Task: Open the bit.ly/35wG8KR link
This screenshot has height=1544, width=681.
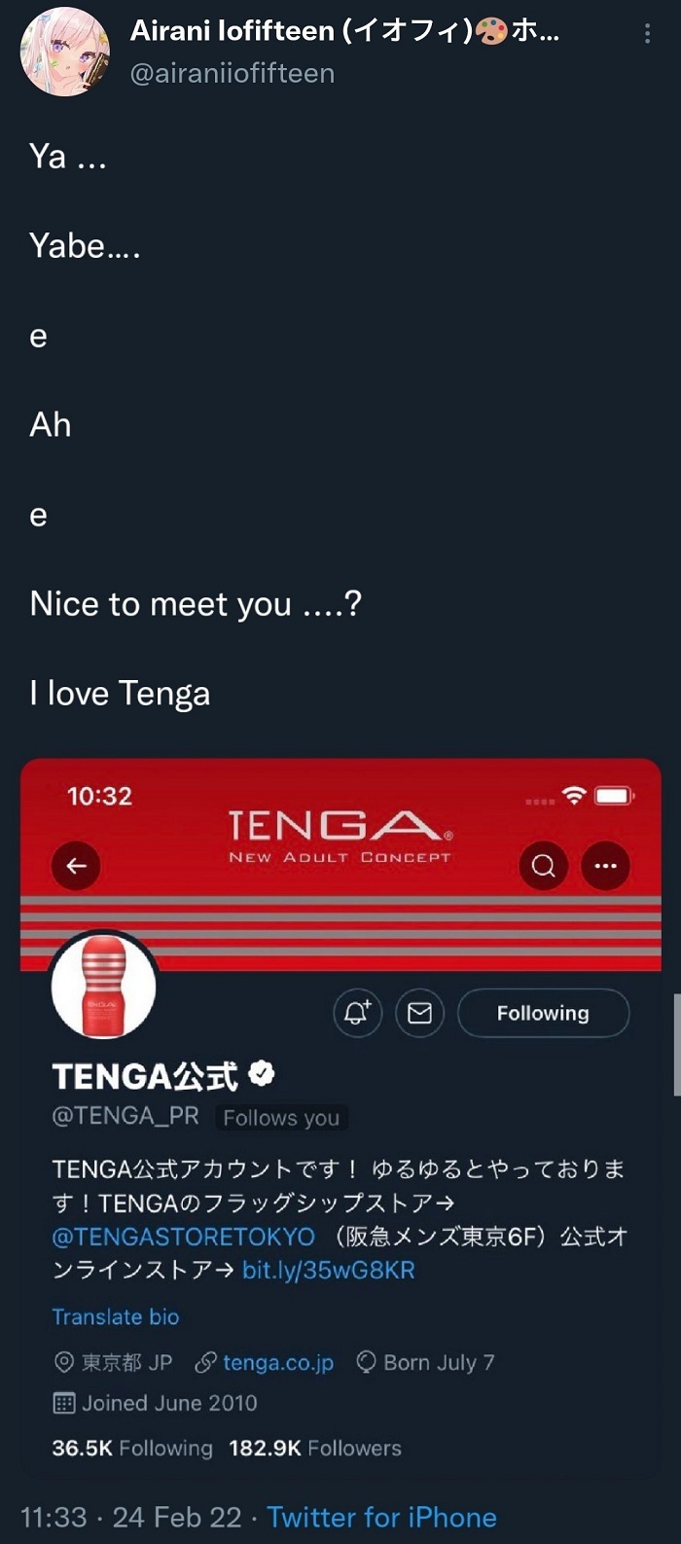Action: (329, 1270)
